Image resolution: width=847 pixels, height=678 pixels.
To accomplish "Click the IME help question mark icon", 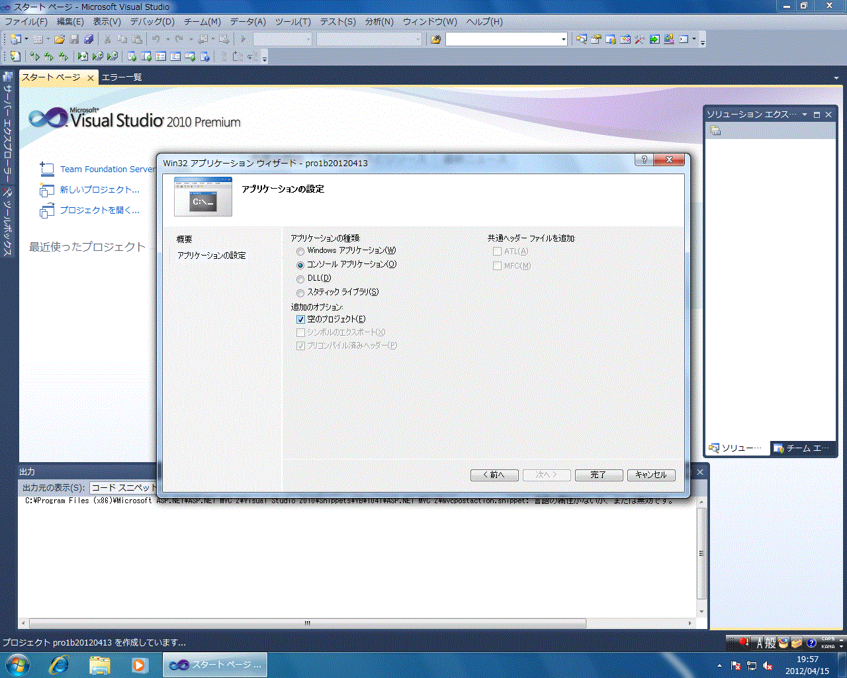I will click(811, 643).
